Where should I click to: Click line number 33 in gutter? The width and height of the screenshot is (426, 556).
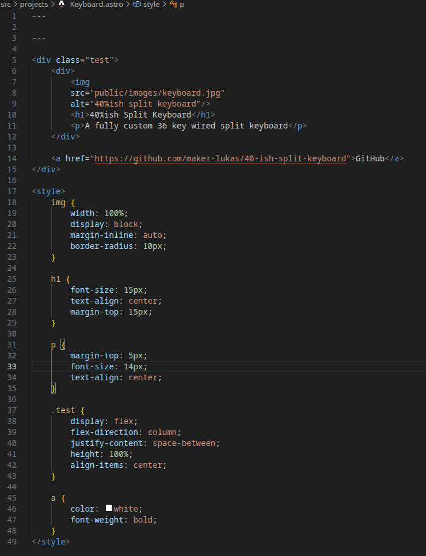click(x=12, y=366)
